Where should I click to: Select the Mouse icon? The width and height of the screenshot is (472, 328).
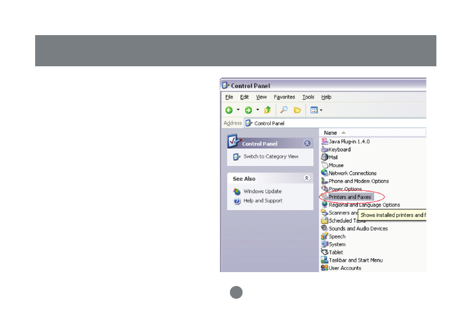coord(325,165)
